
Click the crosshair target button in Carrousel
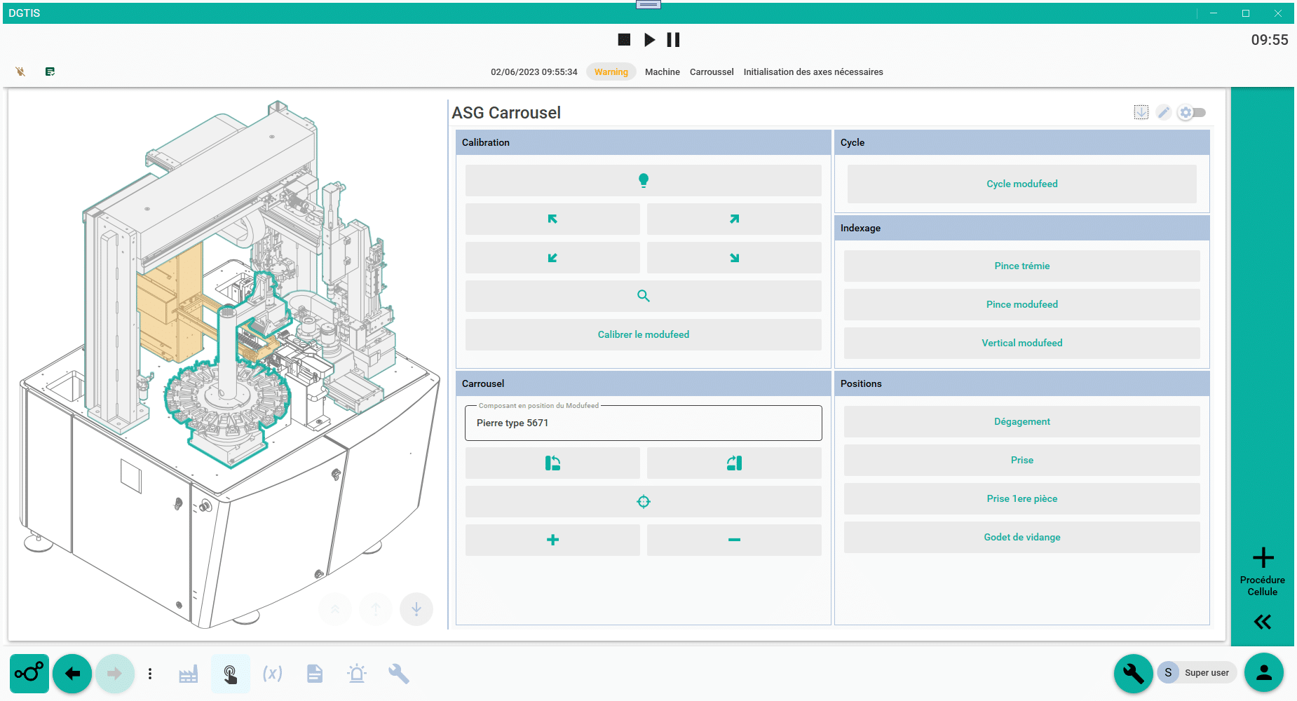point(643,501)
